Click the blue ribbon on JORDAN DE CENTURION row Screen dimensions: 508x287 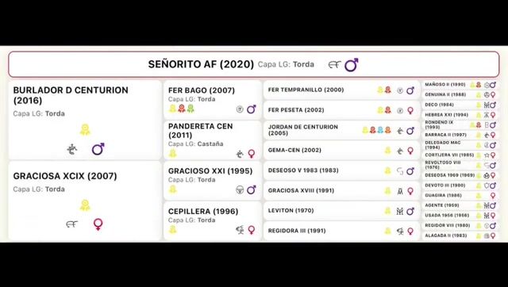click(380, 130)
